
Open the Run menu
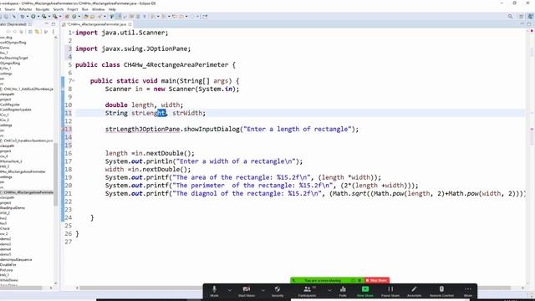pos(85,9)
